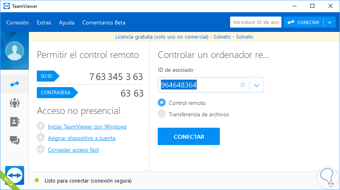Select the Control remoto radio button
Viewport: 340px width, 190px height.
pyautogui.click(x=162, y=102)
